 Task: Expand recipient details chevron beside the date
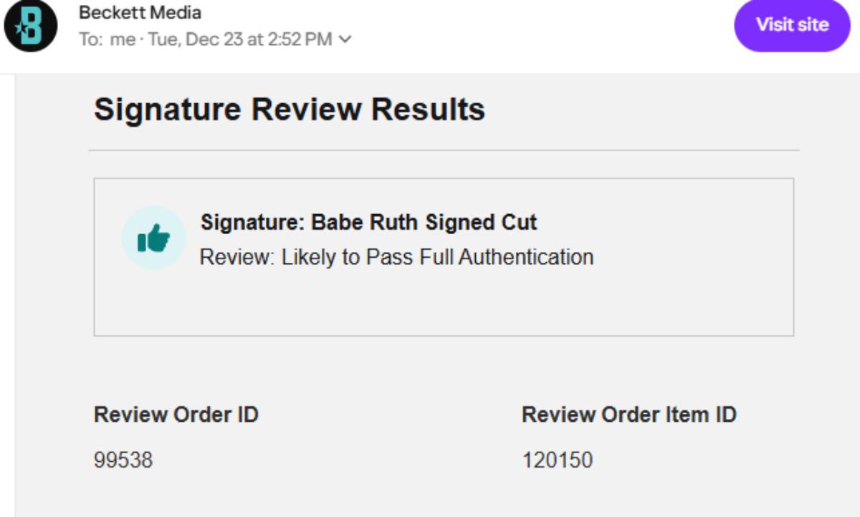pos(345,39)
